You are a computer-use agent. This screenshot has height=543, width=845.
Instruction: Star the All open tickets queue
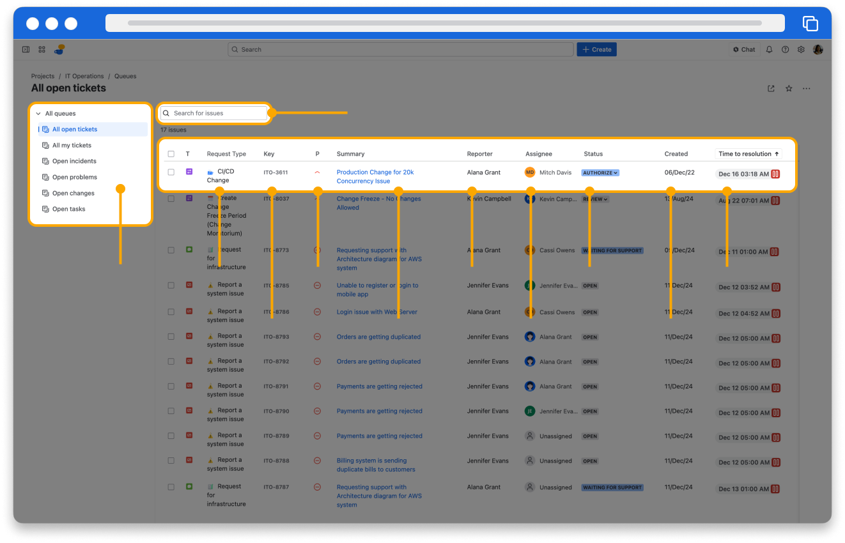pyautogui.click(x=789, y=88)
